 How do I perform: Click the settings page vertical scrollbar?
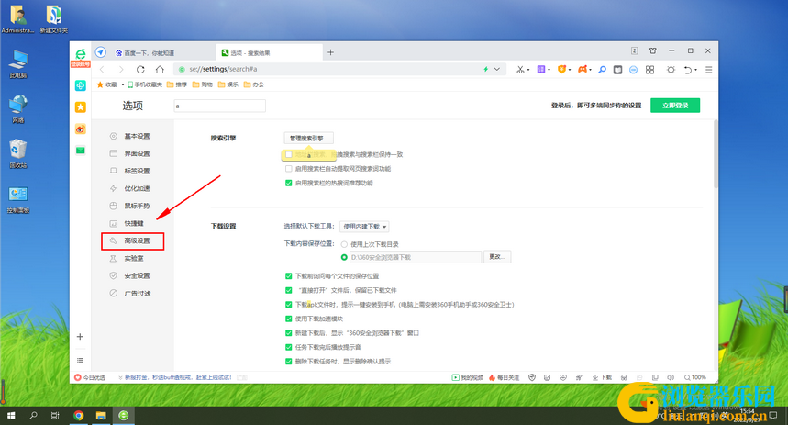[x=716, y=154]
